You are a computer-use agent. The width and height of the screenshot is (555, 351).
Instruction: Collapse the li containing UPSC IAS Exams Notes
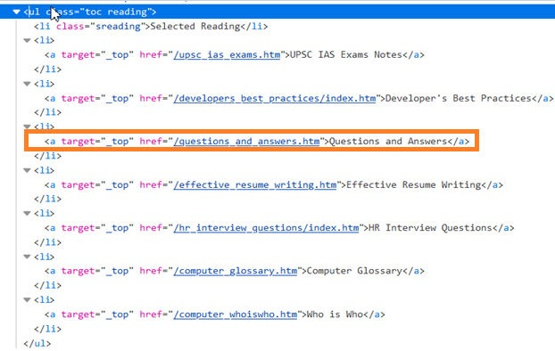click(27, 40)
